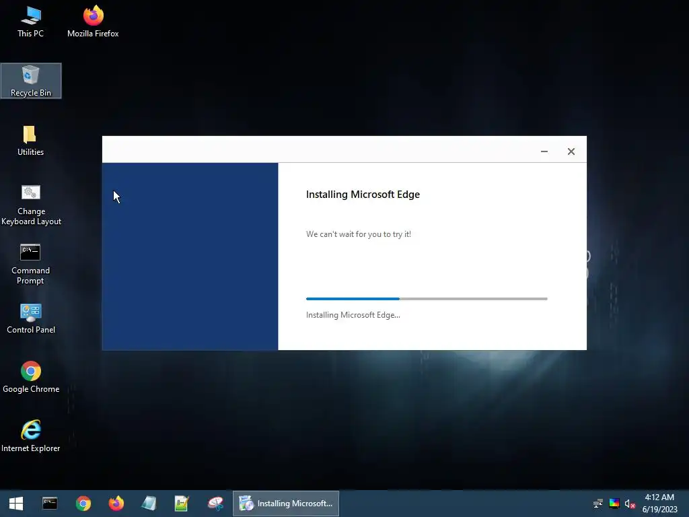Open the network status tray icon
Screen dimensions: 689x517
(598, 504)
